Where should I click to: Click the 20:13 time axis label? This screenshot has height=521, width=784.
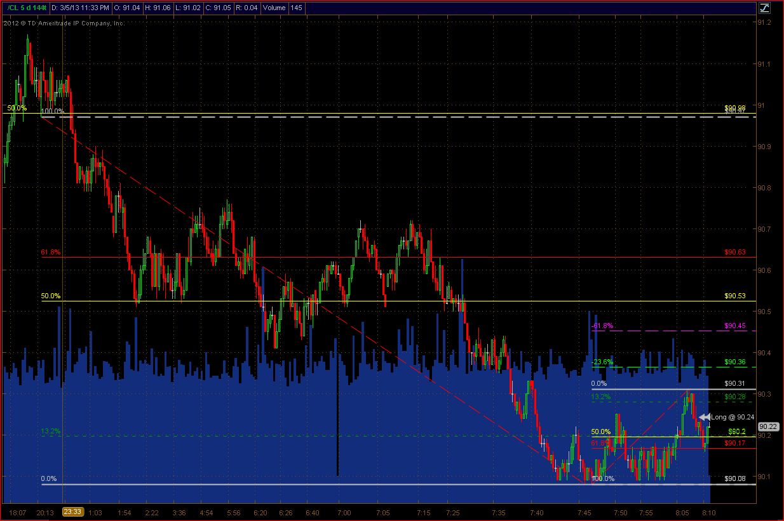(x=44, y=511)
